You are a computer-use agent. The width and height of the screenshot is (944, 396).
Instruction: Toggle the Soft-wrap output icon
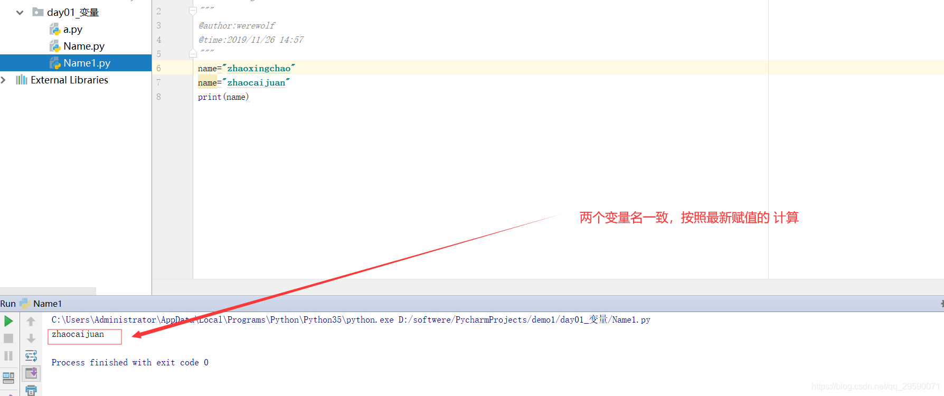click(x=31, y=356)
